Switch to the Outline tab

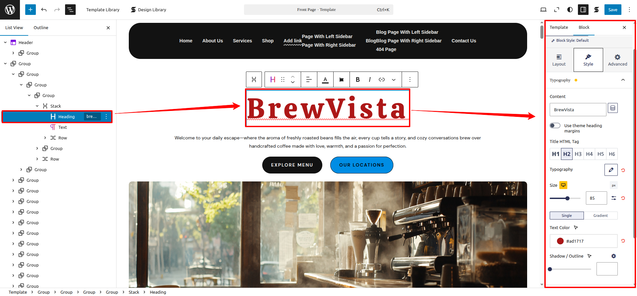(x=41, y=28)
